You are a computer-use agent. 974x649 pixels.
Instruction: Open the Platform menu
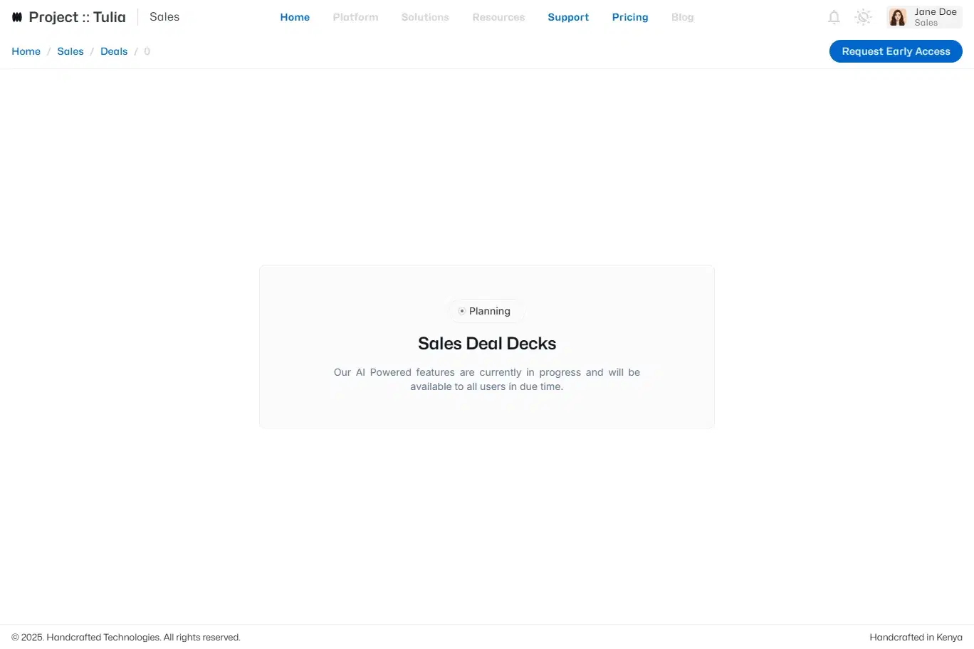pos(355,17)
